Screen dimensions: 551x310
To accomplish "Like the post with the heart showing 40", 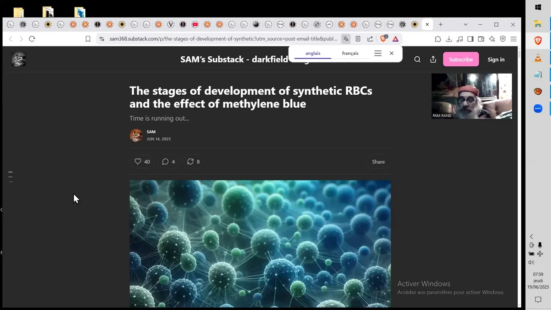I will point(142,161).
